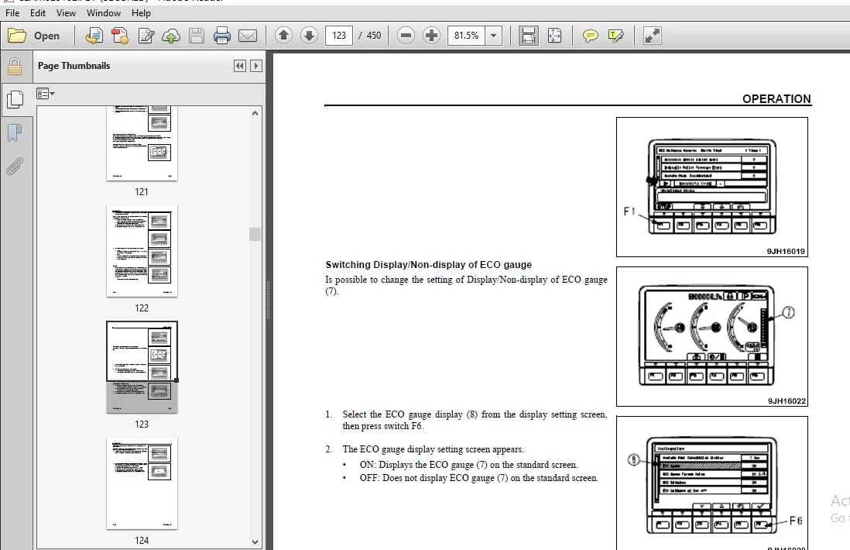Screen dimensions: 850x550
Task: Click the export PDF icon in toolbar
Action: click(x=94, y=36)
